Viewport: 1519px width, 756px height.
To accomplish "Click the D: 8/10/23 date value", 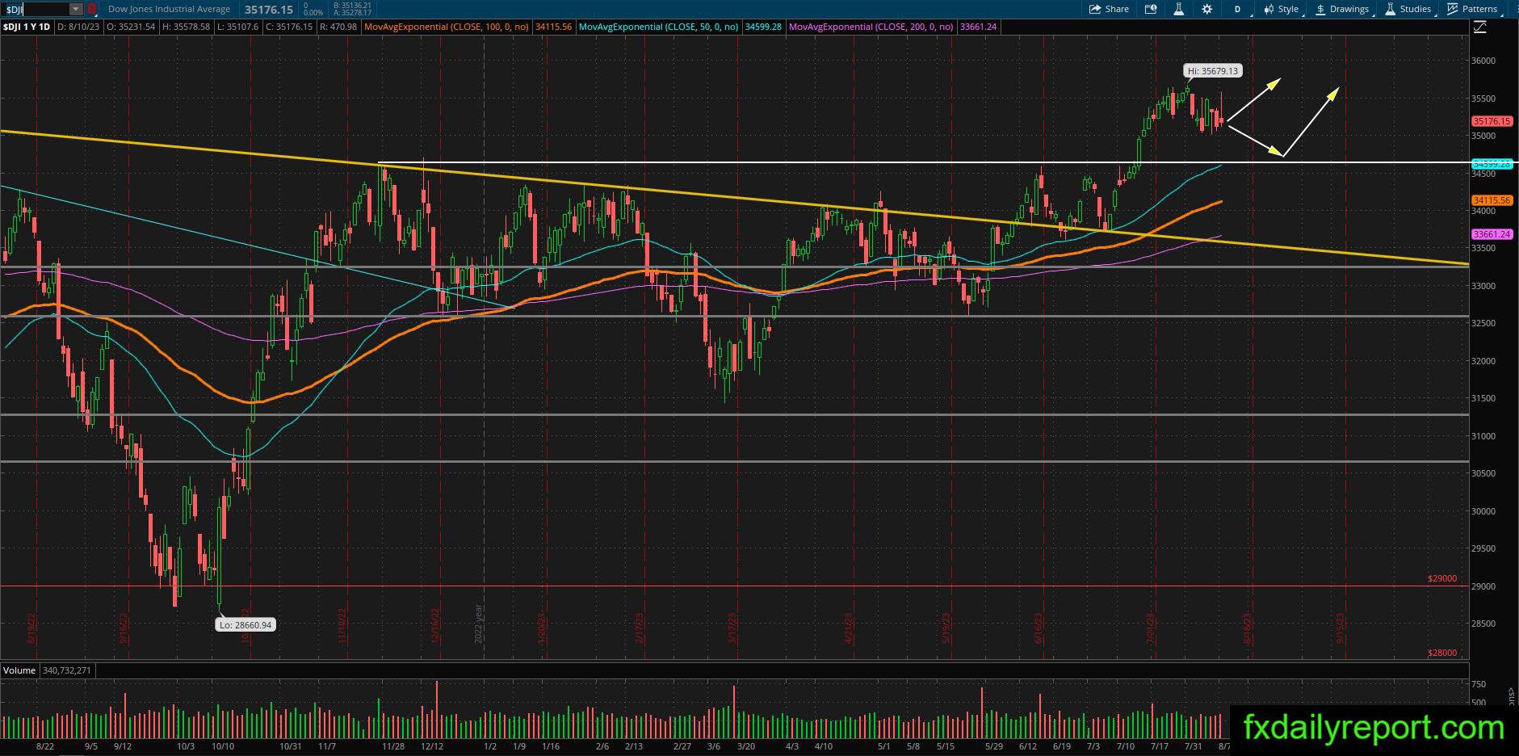I will [x=78, y=27].
